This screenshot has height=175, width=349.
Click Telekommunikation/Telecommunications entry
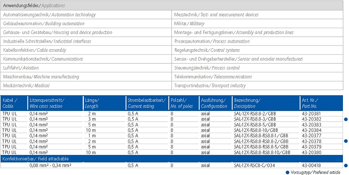click(213, 77)
